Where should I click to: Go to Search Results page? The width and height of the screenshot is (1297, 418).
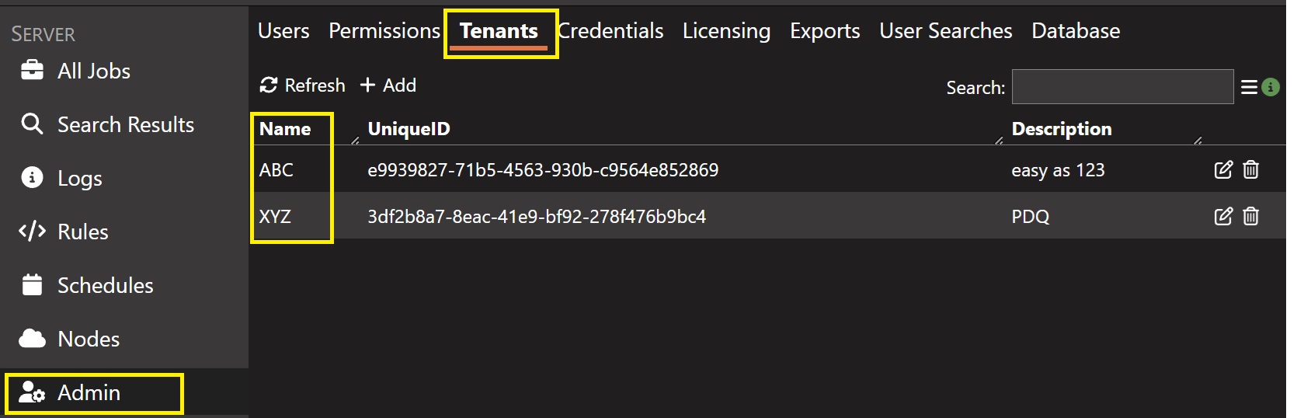[x=125, y=125]
